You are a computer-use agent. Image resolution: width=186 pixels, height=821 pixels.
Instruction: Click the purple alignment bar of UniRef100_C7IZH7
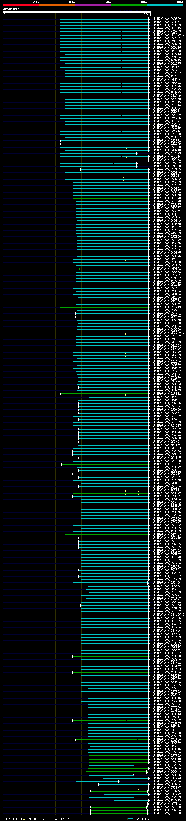click(x=118, y=788)
